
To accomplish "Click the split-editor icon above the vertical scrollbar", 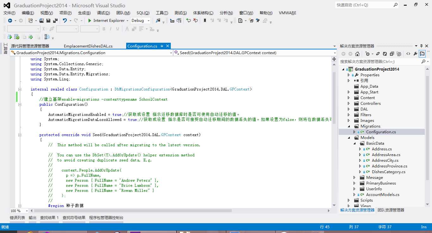I will [x=334, y=59].
